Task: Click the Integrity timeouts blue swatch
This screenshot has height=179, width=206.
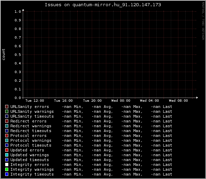Action: tap(7, 174)
